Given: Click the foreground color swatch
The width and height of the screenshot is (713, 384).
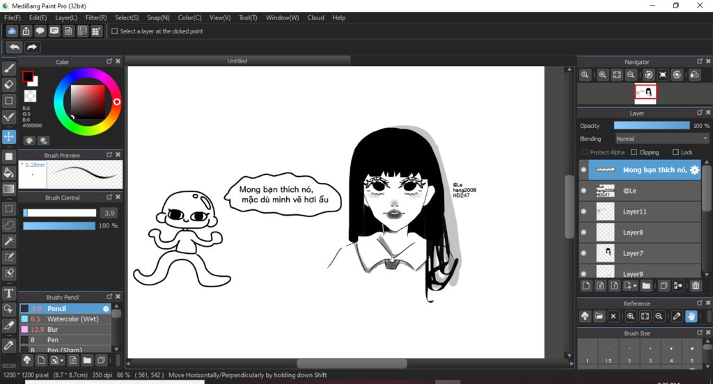Looking at the screenshot, I should 27,77.
